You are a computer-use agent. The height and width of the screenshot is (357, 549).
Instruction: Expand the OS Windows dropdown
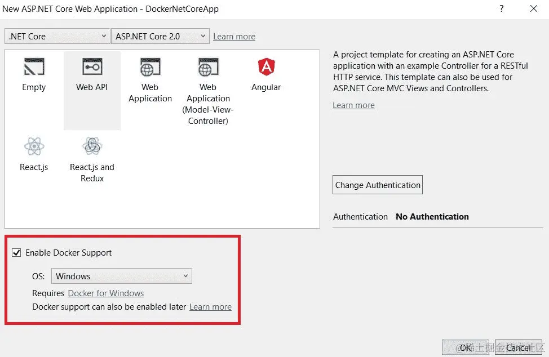tap(122, 276)
